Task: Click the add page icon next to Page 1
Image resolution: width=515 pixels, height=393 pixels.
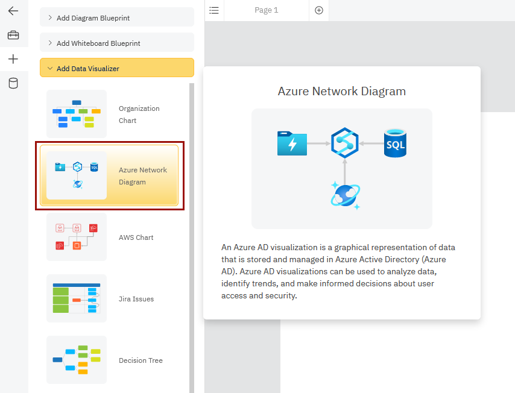Action: click(x=318, y=10)
